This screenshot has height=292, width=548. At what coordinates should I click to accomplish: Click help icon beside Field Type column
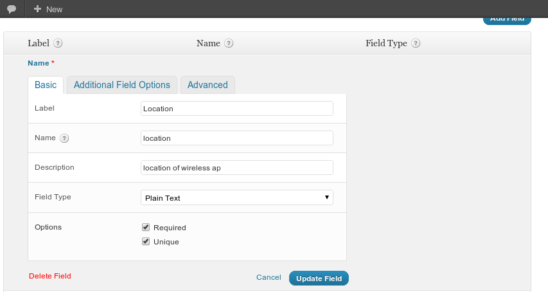pos(416,44)
